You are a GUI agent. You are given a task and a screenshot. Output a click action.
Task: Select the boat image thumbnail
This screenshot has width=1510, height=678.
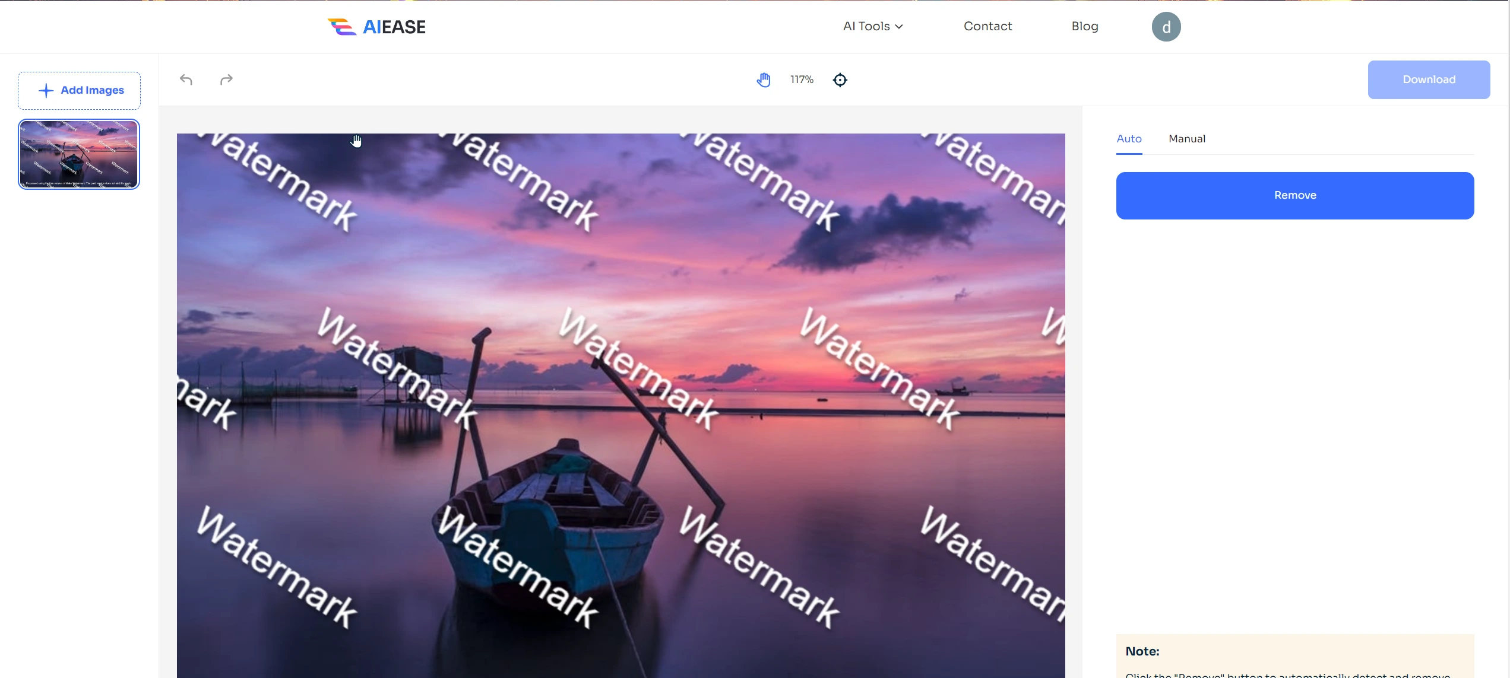[x=79, y=154]
